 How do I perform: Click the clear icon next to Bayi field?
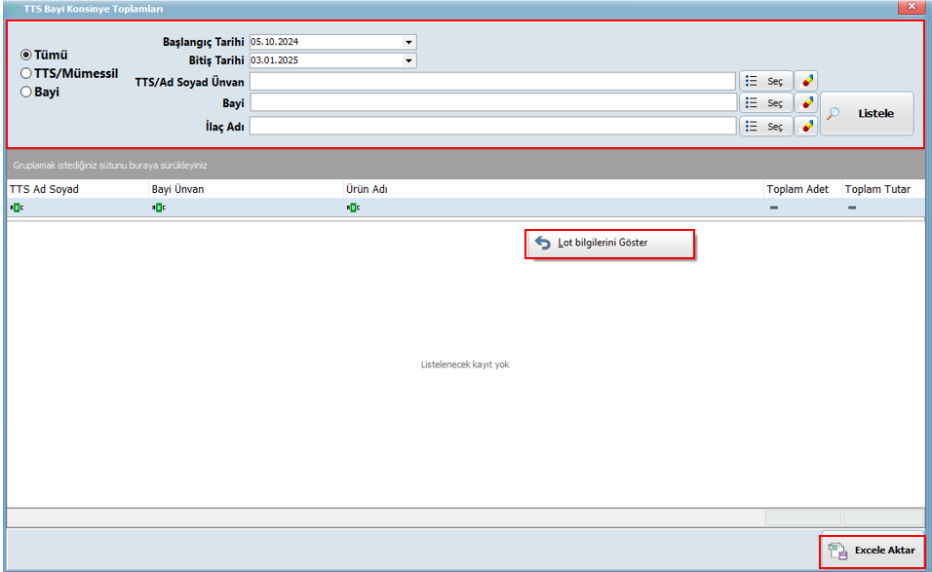(806, 103)
